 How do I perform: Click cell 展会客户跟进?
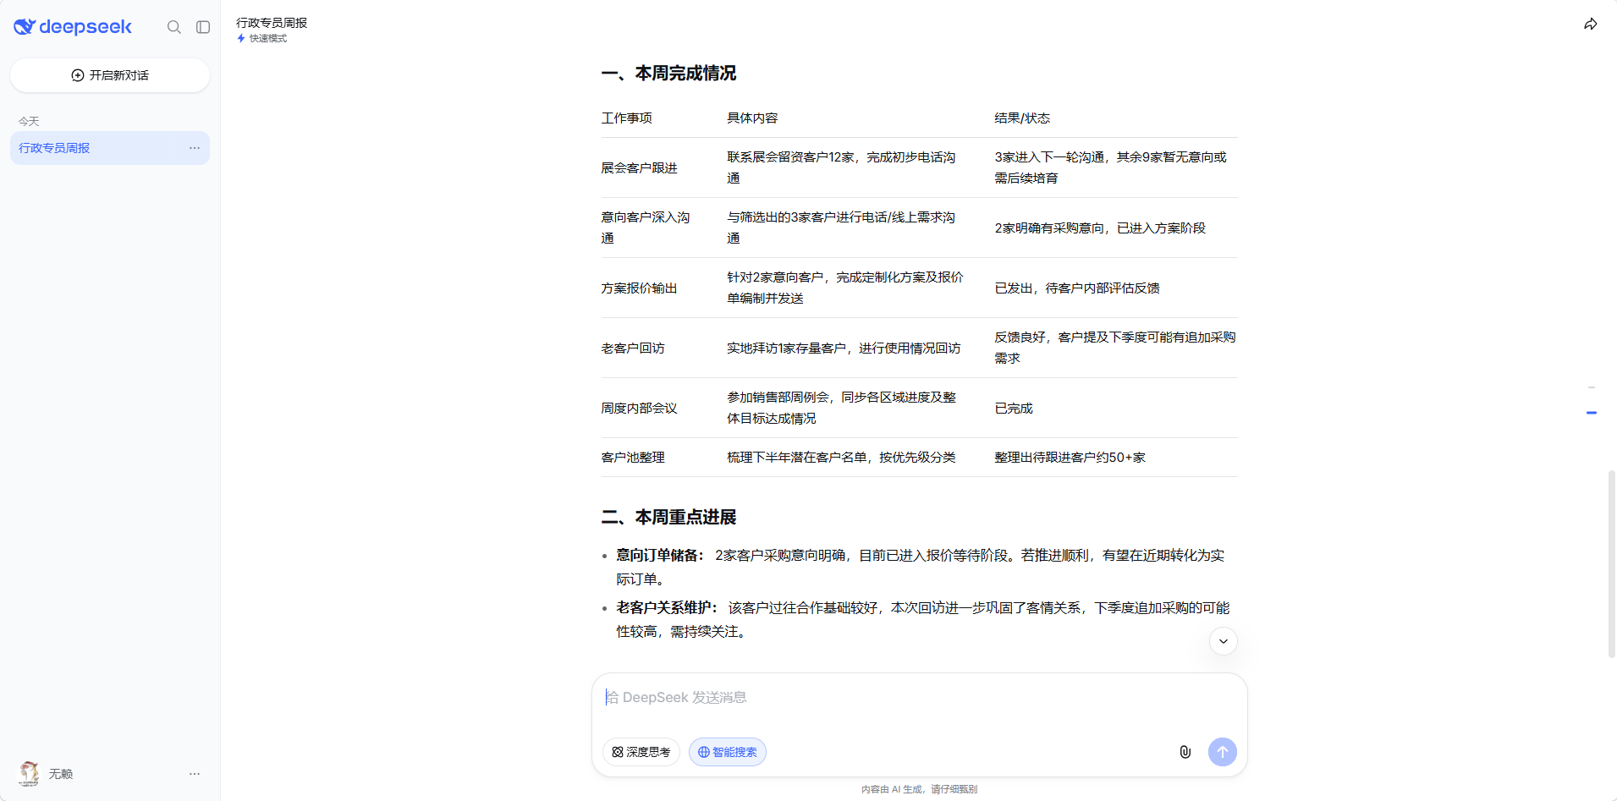pyautogui.click(x=639, y=168)
